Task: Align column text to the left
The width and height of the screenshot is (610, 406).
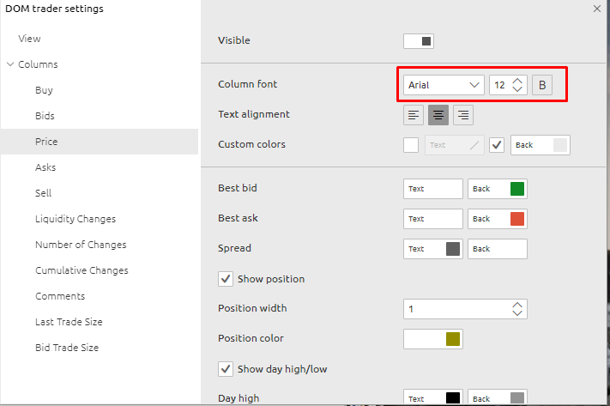Action: coord(414,115)
